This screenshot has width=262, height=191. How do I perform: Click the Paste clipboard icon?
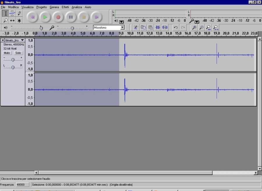tap(151, 28)
